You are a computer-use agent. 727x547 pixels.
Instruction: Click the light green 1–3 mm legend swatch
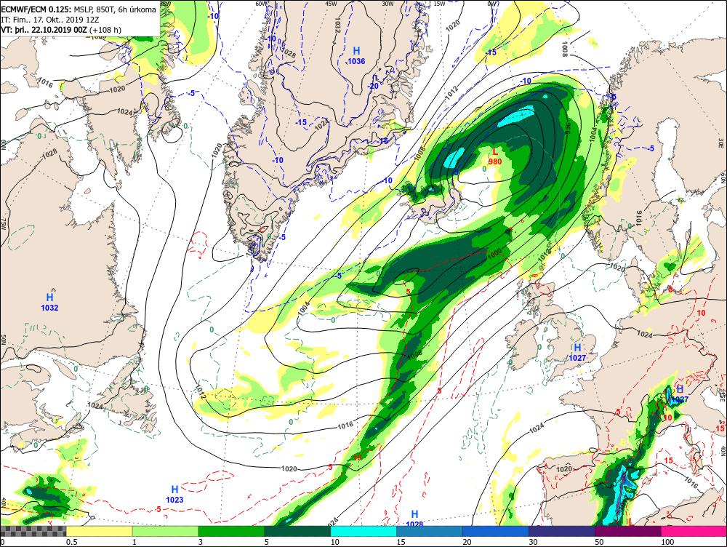[165, 531]
